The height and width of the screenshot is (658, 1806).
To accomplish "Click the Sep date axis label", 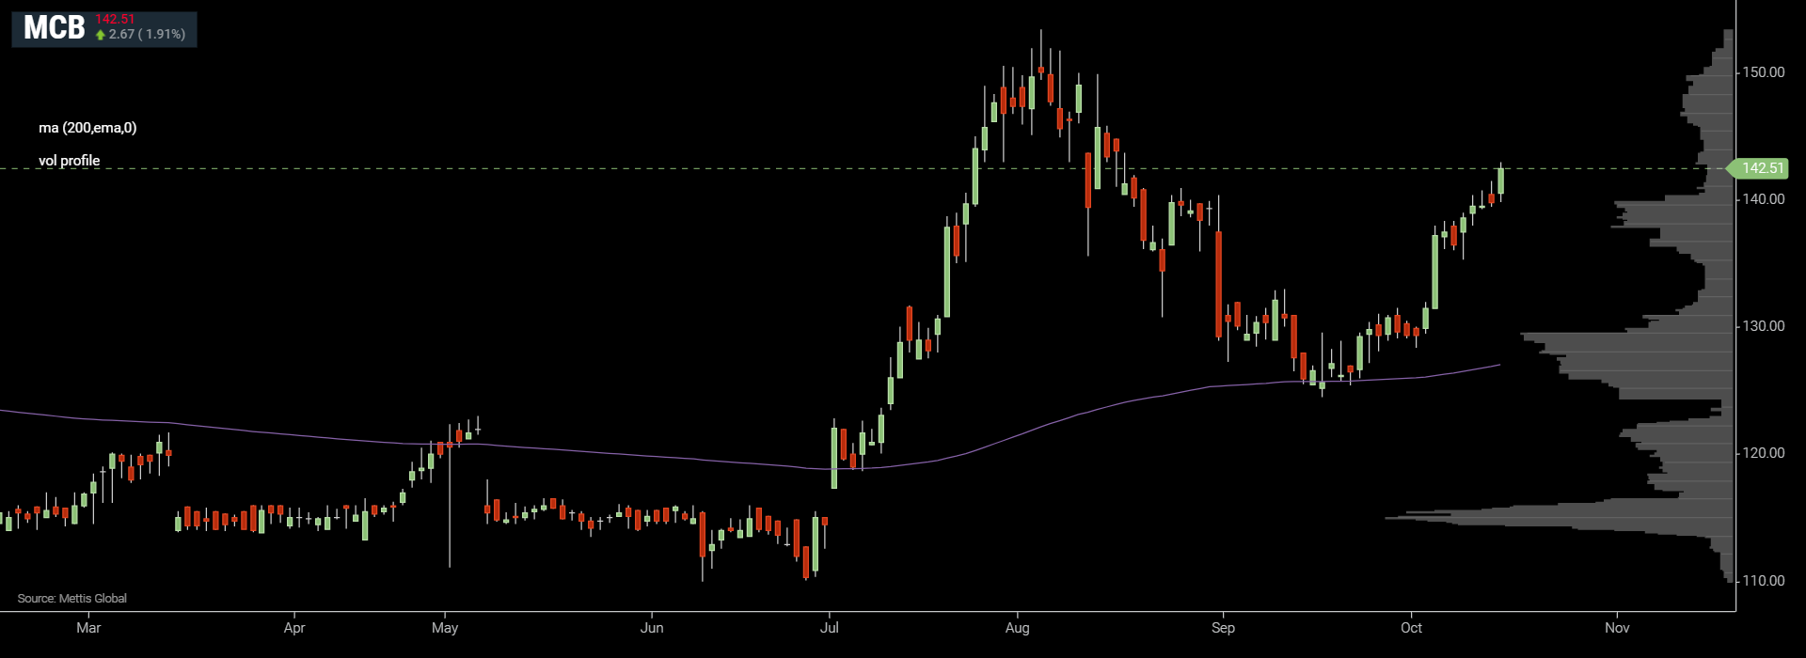I will [x=1223, y=628].
